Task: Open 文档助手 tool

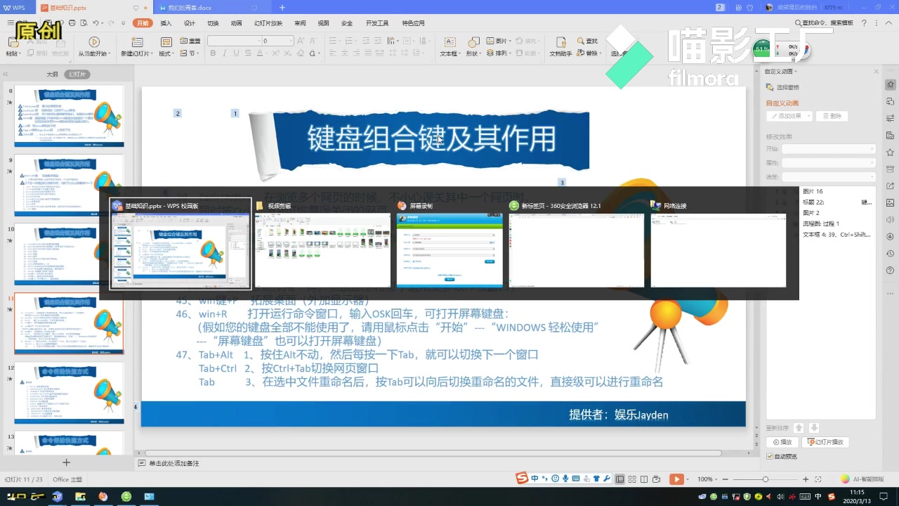Action: tap(560, 47)
